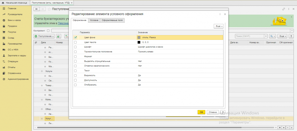Uncheck the Цвет фона checkbox
Viewport: 297px width, 131px height.
click(x=75, y=37)
